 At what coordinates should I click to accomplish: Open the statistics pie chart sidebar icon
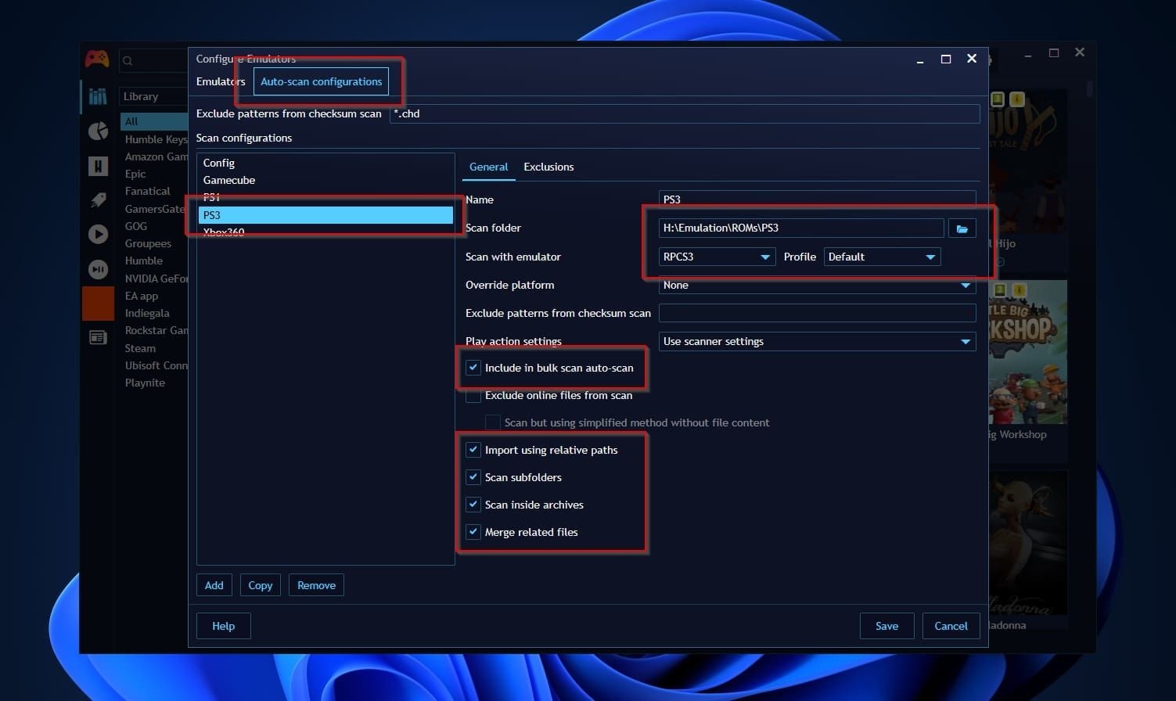[98, 131]
